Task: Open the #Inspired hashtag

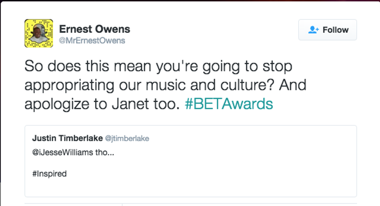Action: tap(50, 174)
